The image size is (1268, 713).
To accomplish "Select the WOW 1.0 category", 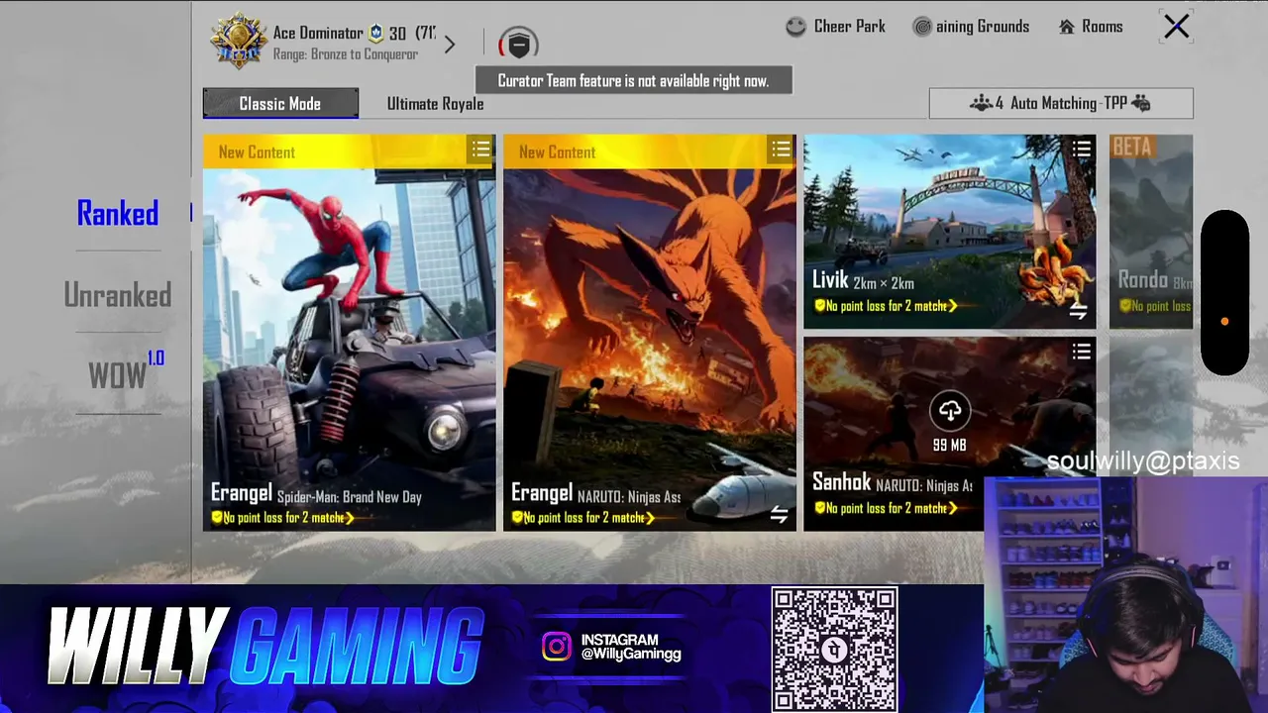I will pos(126,371).
